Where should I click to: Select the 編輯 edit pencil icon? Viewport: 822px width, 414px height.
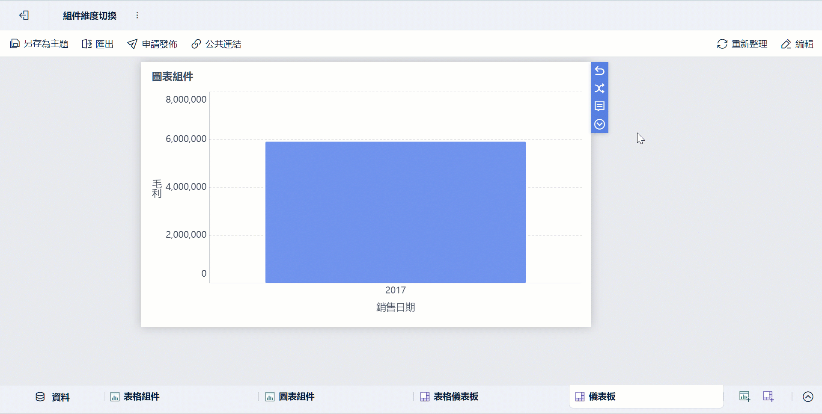[x=797, y=44]
